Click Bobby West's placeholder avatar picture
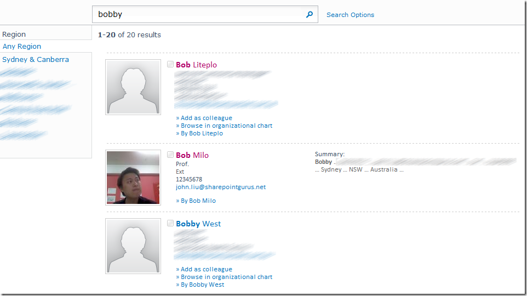 coord(133,246)
